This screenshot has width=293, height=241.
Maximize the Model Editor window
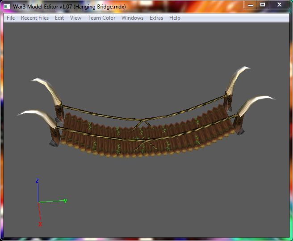[263, 4]
